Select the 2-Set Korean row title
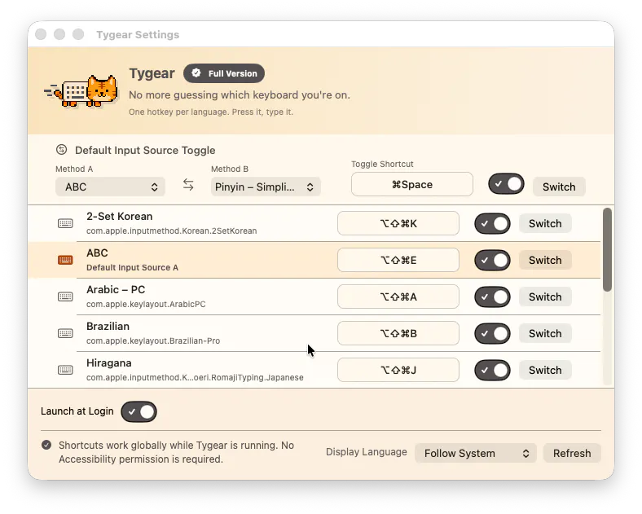Screen dimensions: 642x514 119,217
